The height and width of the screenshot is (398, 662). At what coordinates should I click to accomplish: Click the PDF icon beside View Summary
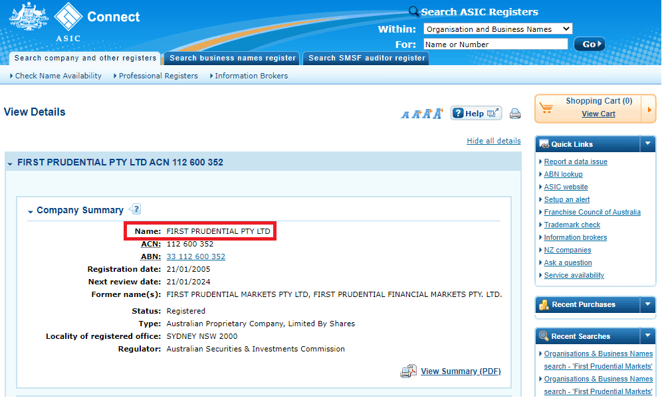[408, 371]
